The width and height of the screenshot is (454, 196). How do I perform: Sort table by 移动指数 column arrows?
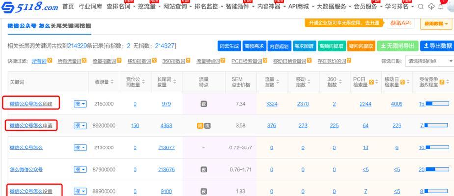point(309,82)
